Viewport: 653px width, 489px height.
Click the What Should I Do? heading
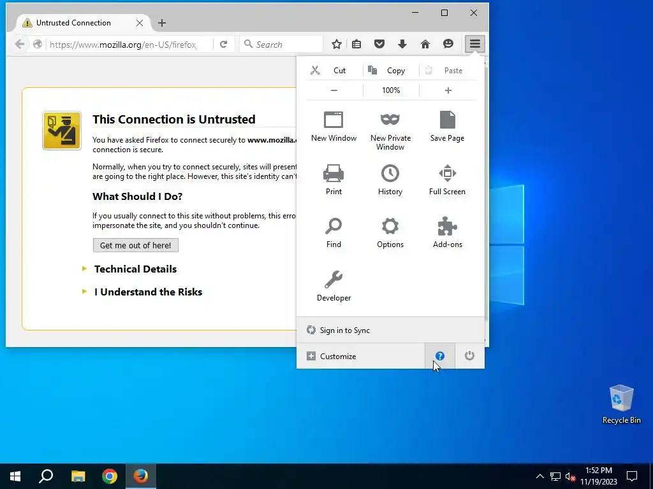coord(138,196)
